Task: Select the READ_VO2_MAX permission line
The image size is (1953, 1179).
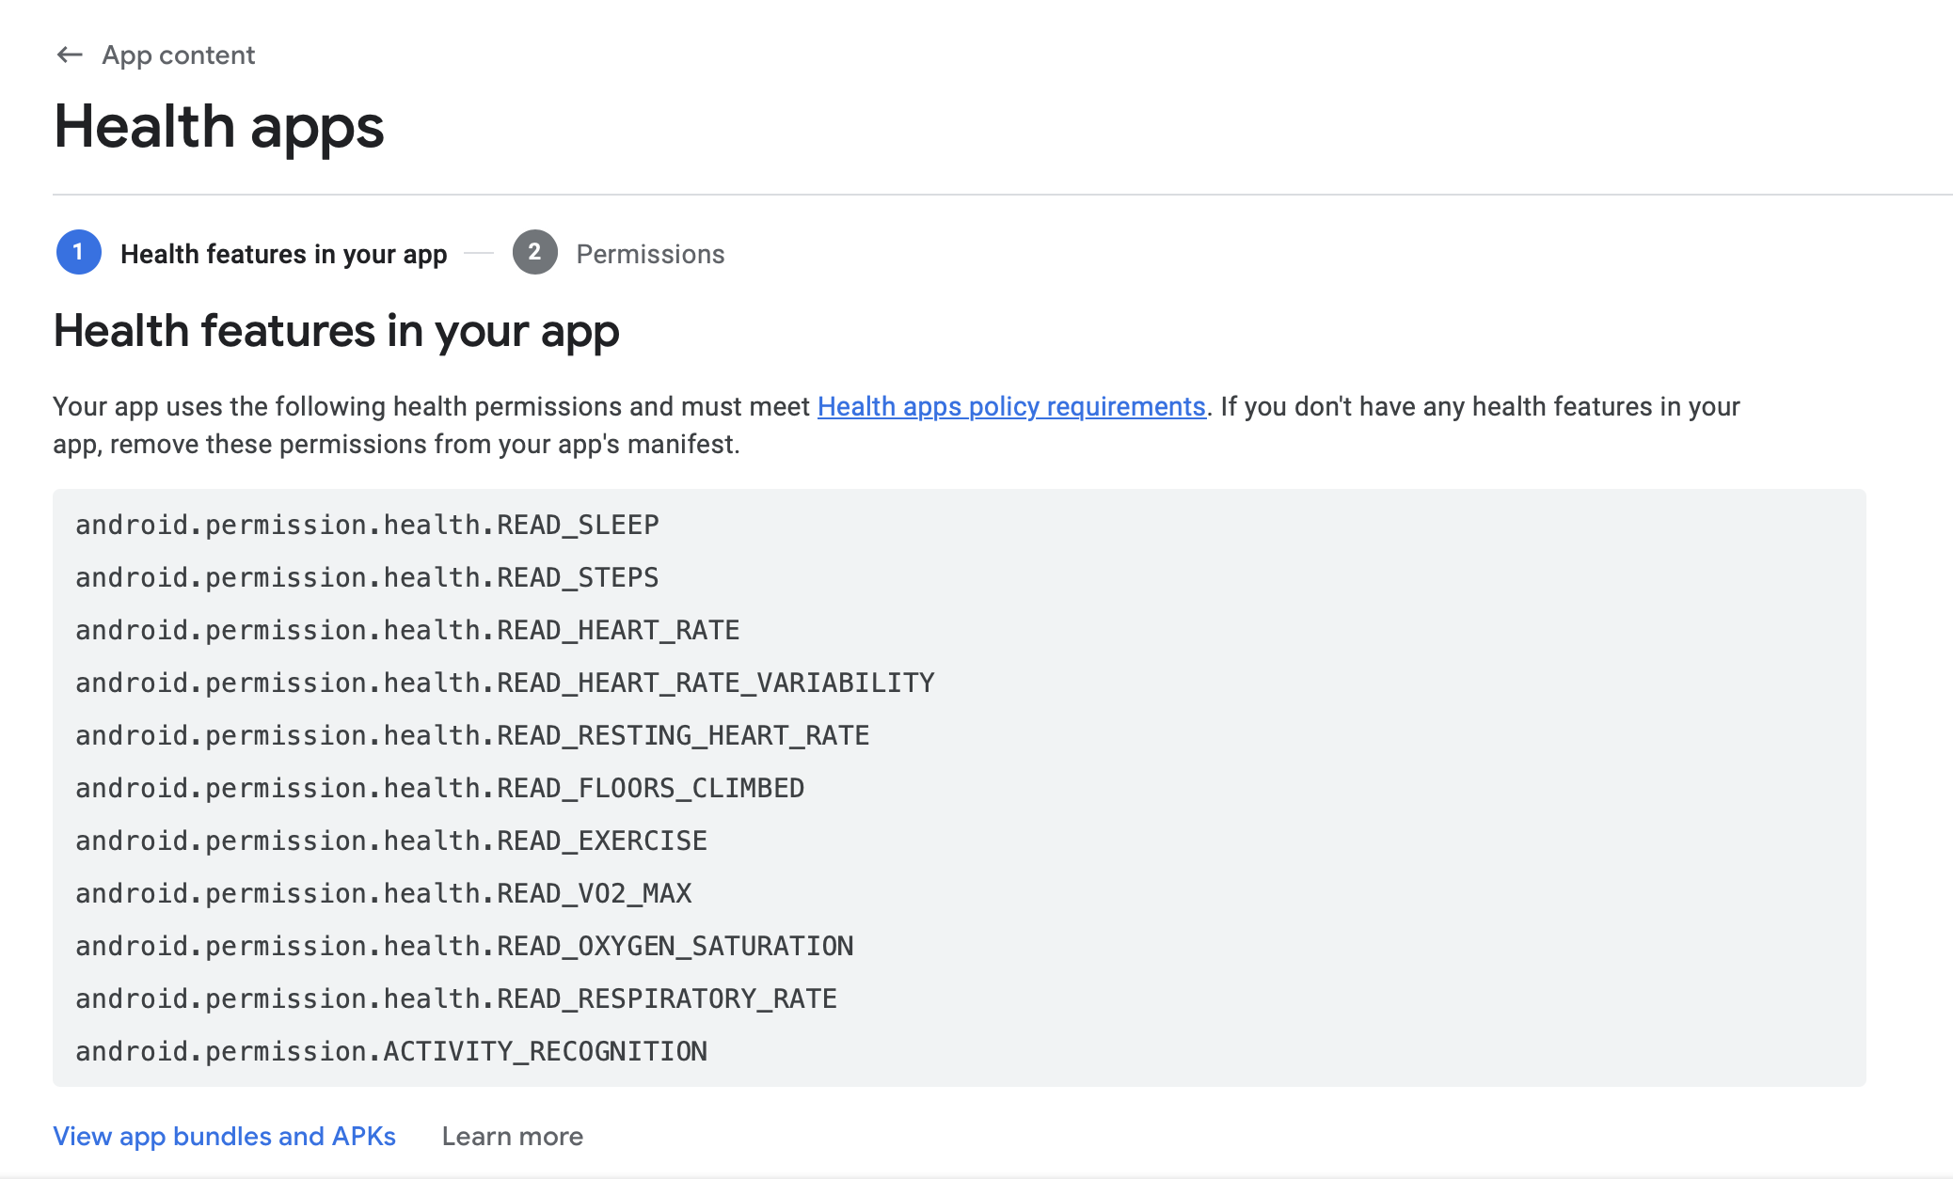Action: pos(383,893)
